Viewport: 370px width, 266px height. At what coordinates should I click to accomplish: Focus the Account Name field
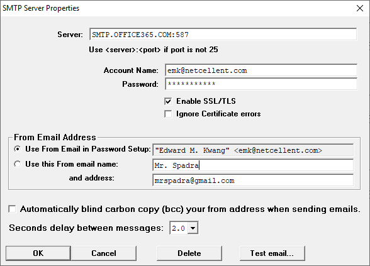tap(261, 70)
